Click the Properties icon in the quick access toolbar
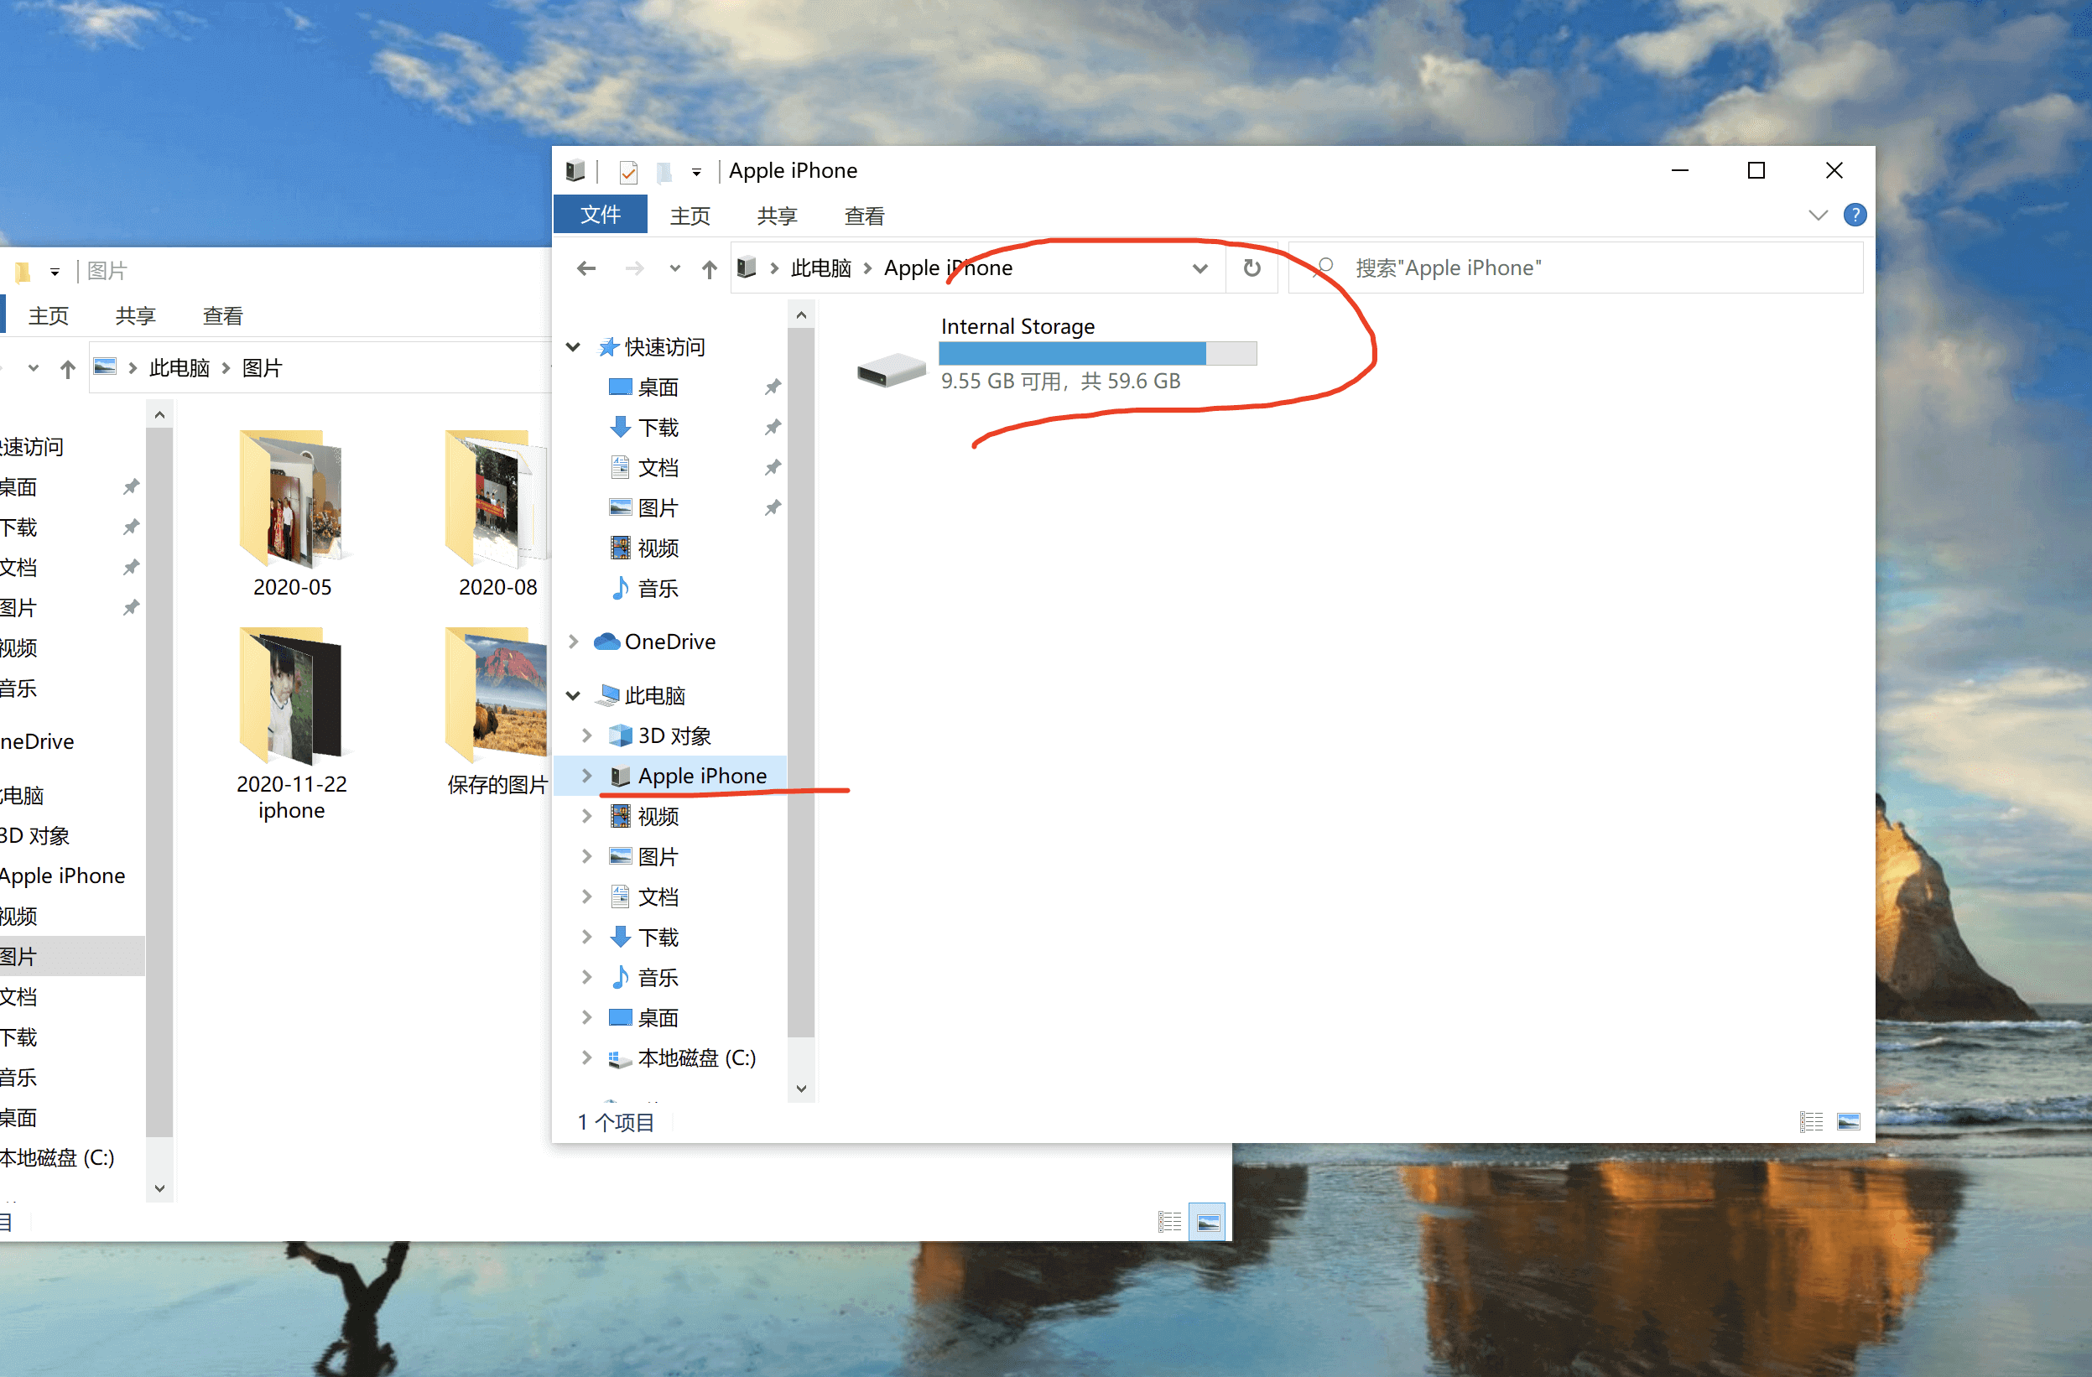The width and height of the screenshot is (2092, 1377). pos(627,171)
